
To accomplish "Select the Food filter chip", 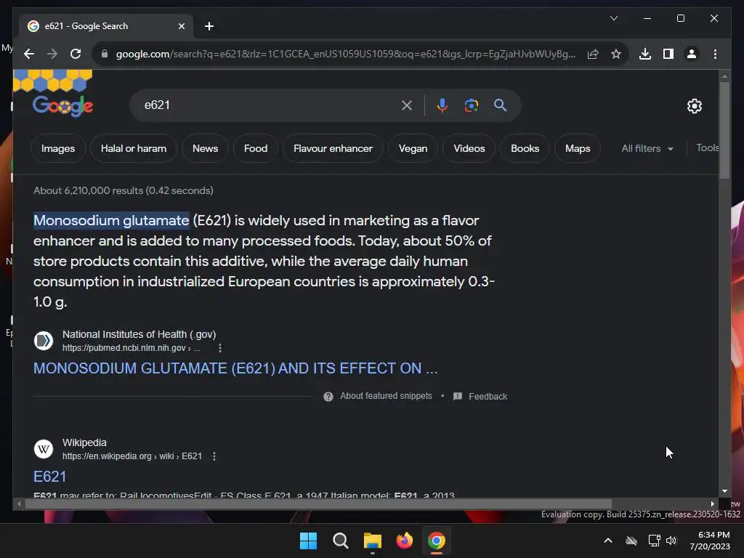I will 256,148.
